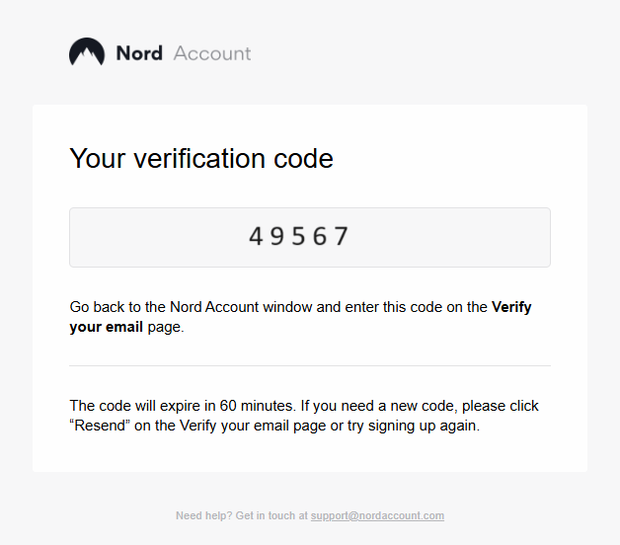The image size is (620, 545).
Task: Click the bold "Nord" wordmark in header
Action: pyautogui.click(x=139, y=53)
